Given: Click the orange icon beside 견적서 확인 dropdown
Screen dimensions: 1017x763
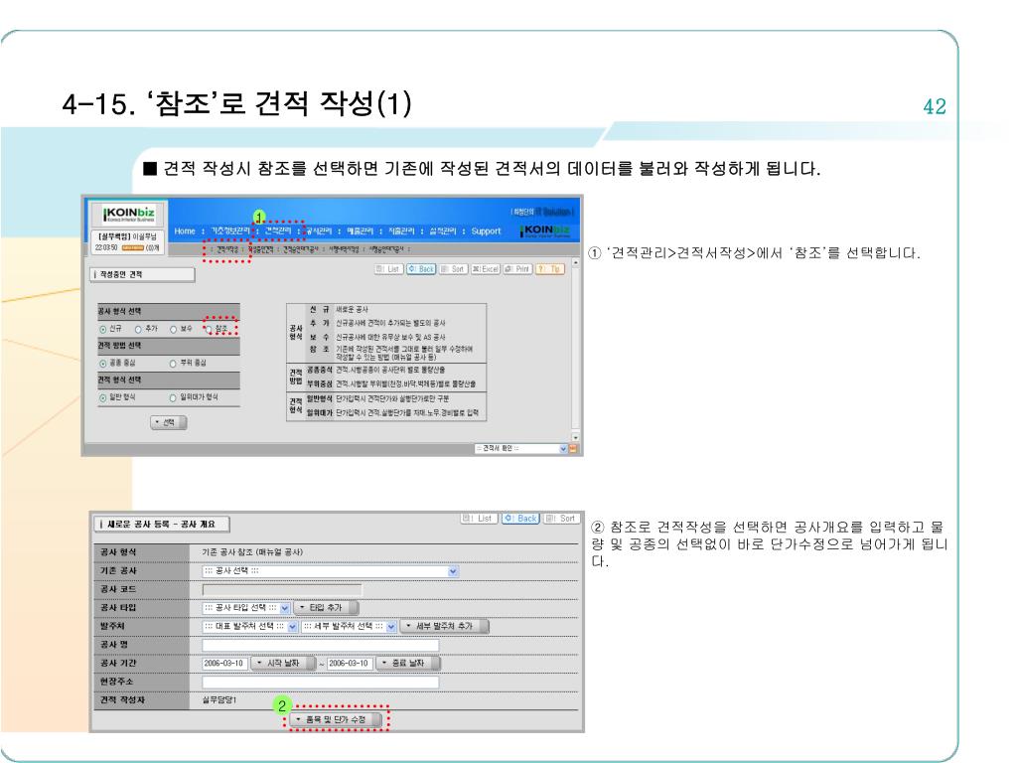Looking at the screenshot, I should click(x=573, y=449).
